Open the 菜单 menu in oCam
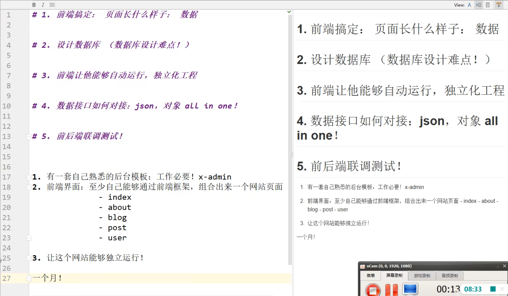Image resolution: width=508 pixels, height=296 pixels. pos(370,276)
